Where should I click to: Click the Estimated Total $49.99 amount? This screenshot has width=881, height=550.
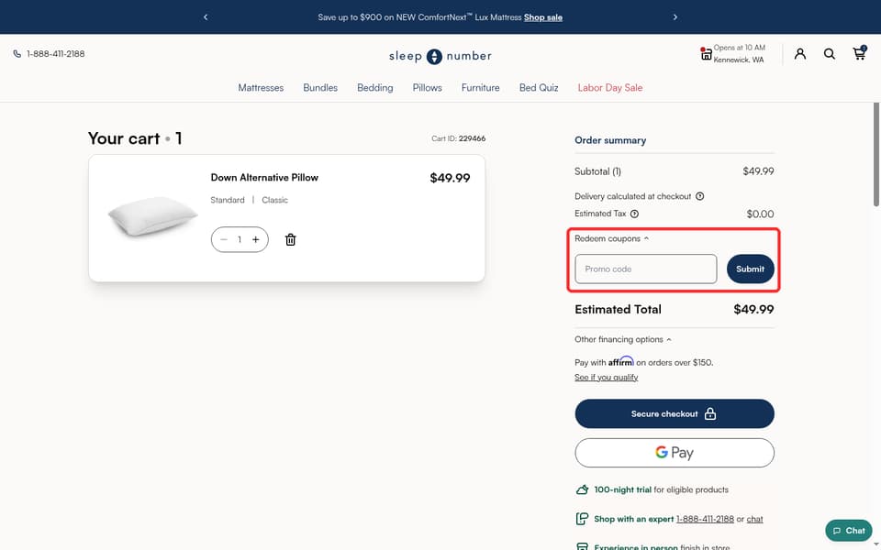753,309
